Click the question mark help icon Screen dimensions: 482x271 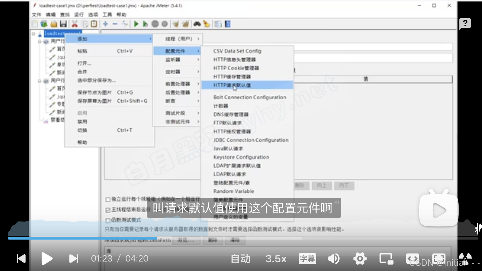pos(465,24)
